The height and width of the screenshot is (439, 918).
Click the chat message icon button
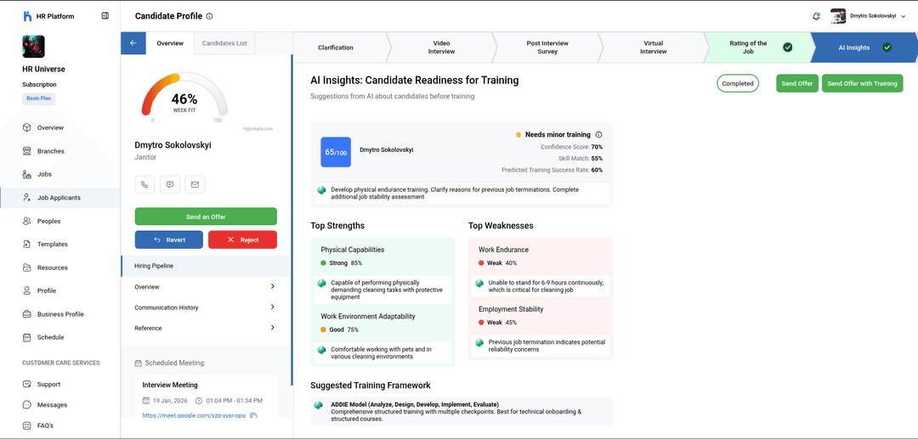(x=170, y=184)
